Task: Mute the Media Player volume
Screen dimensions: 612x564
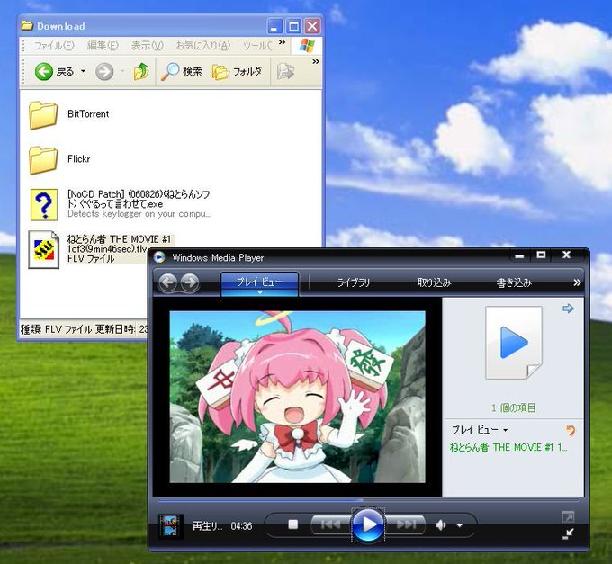Action: click(x=441, y=525)
